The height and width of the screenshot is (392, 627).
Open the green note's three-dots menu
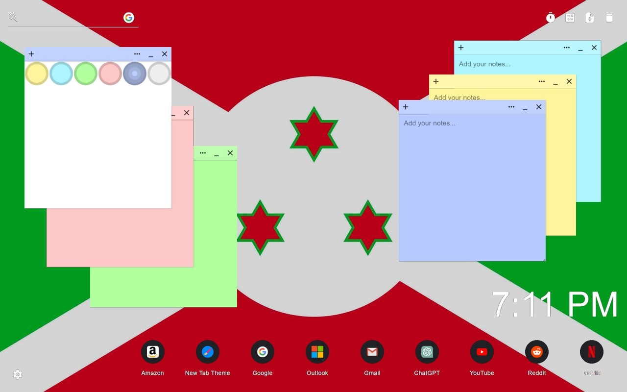coord(203,153)
